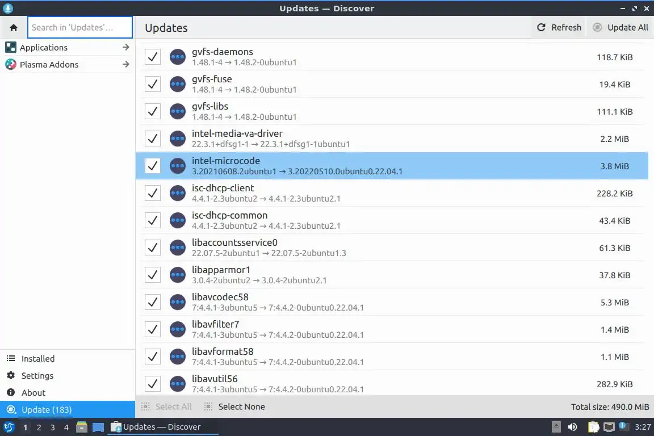Uncheck the libaccountsservice0 update
This screenshot has width=654, height=436.
(153, 248)
